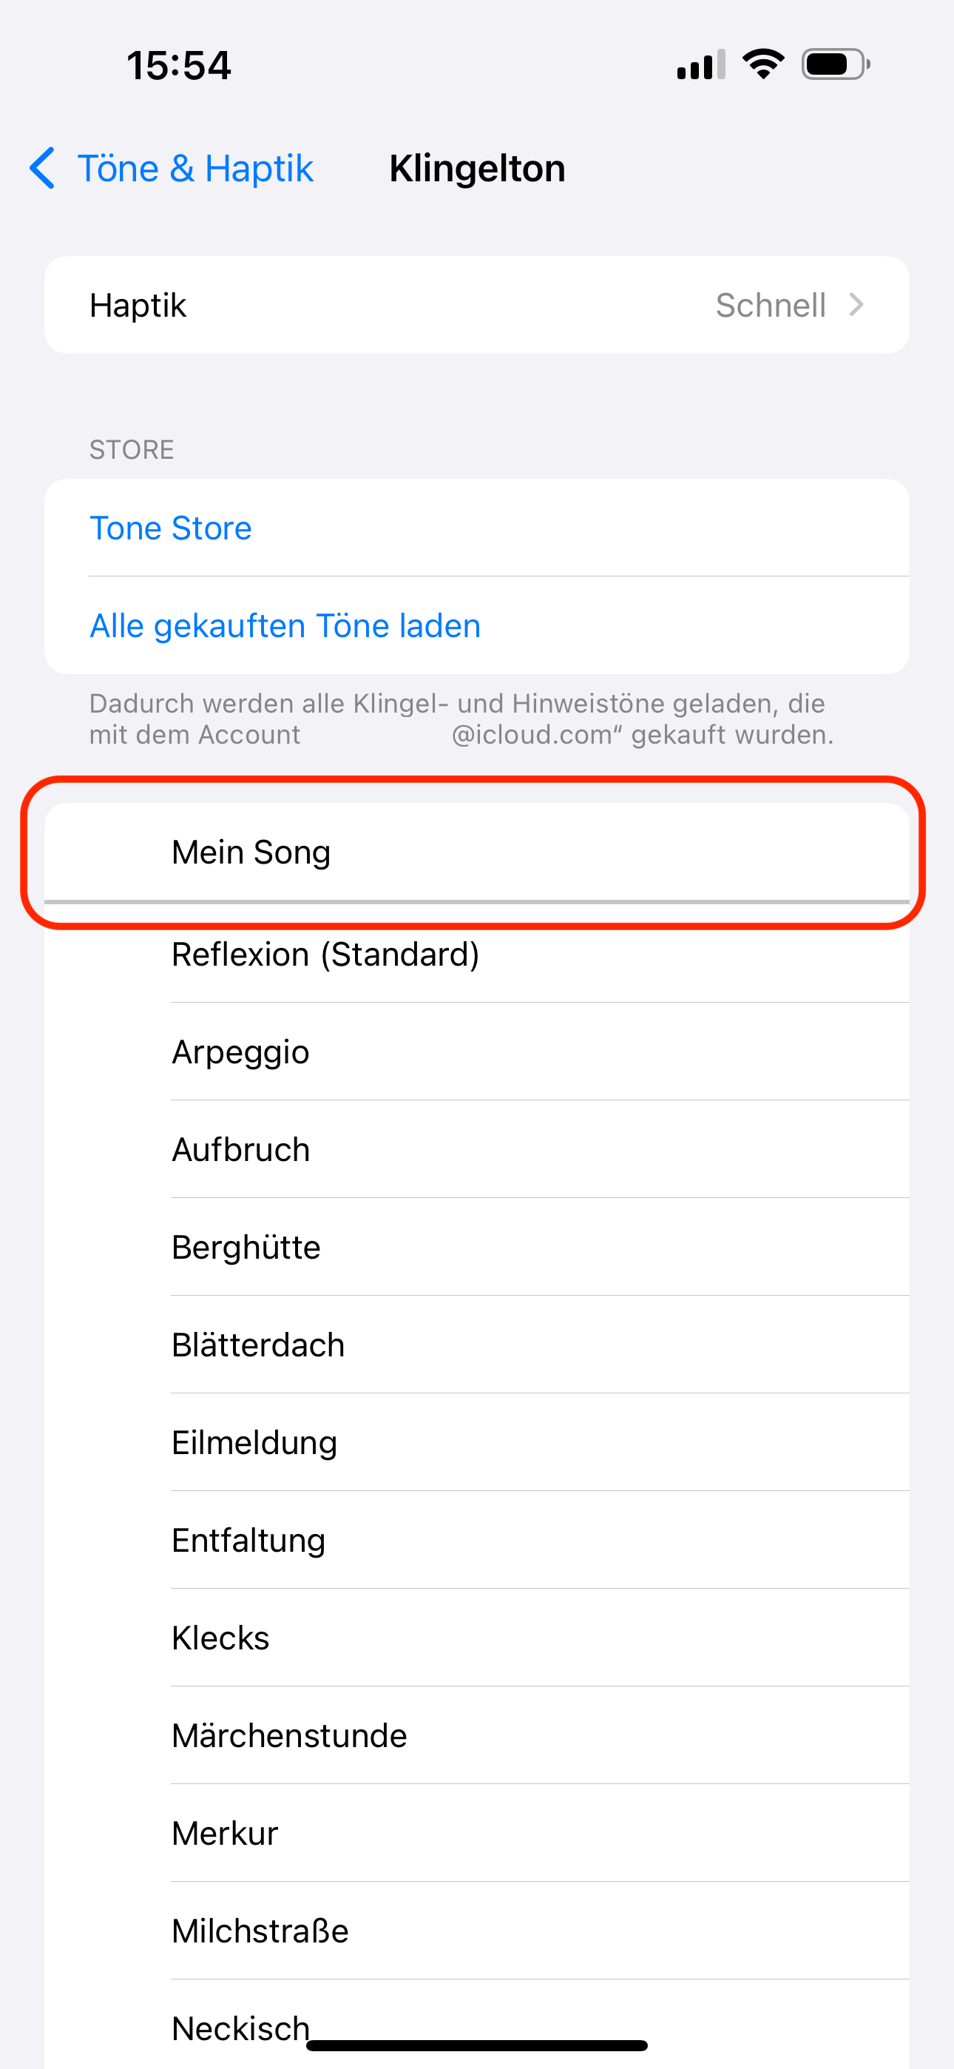Pick the Klecks ringtone
This screenshot has width=954, height=2069.
pos(221,1638)
